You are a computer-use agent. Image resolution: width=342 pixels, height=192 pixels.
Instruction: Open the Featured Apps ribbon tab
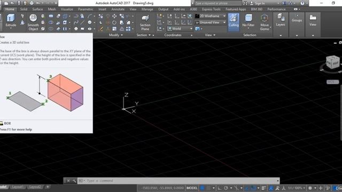[x=236, y=9]
